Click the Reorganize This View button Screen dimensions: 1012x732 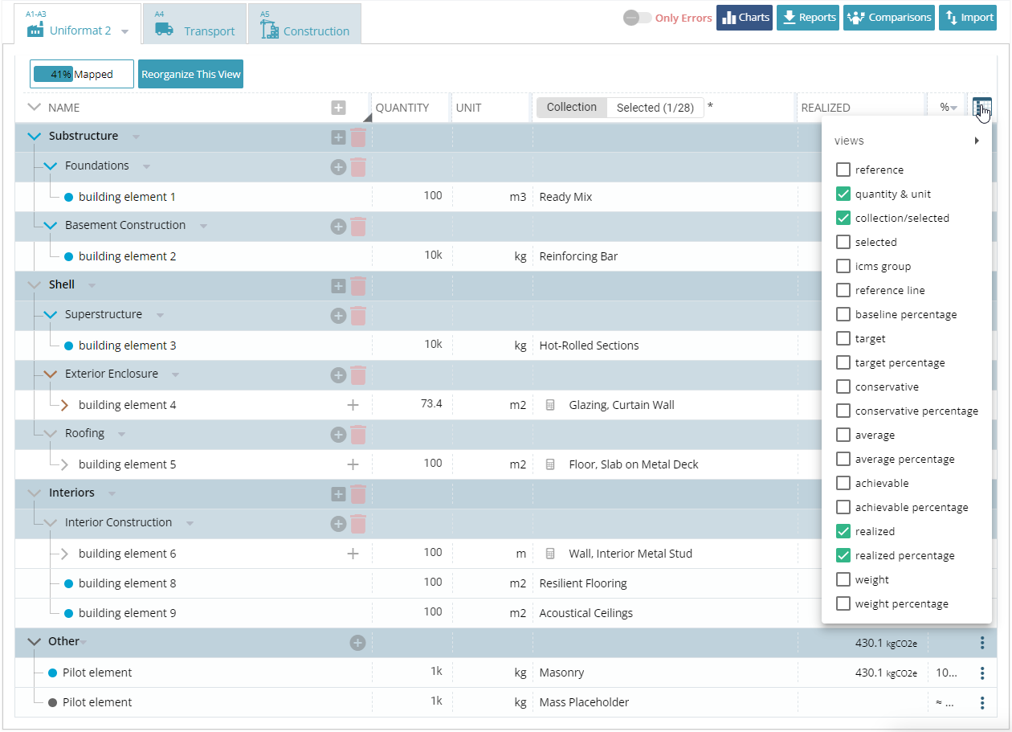click(x=190, y=75)
